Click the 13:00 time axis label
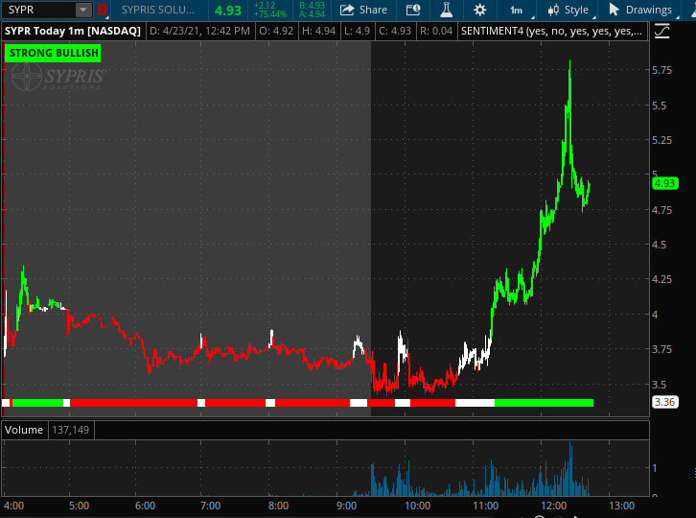This screenshot has height=518, width=696. [621, 506]
